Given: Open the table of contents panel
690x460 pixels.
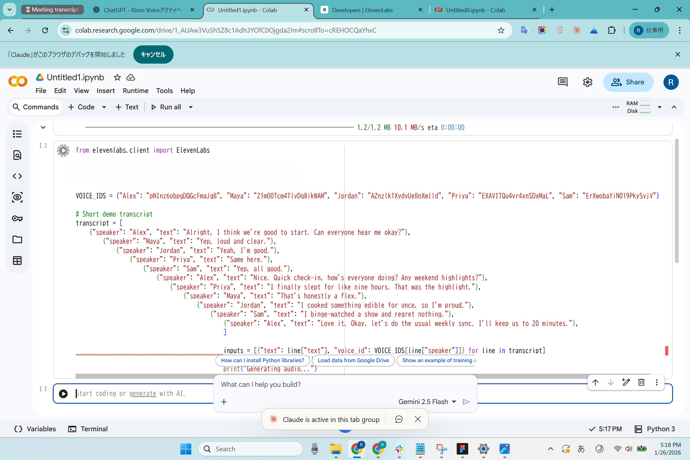Looking at the screenshot, I should coord(17,134).
